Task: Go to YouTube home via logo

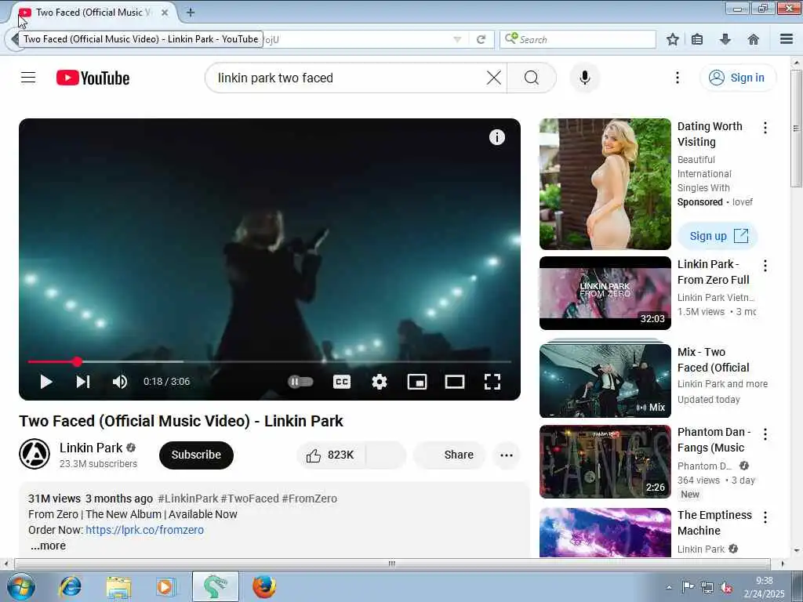Action: 93,78
